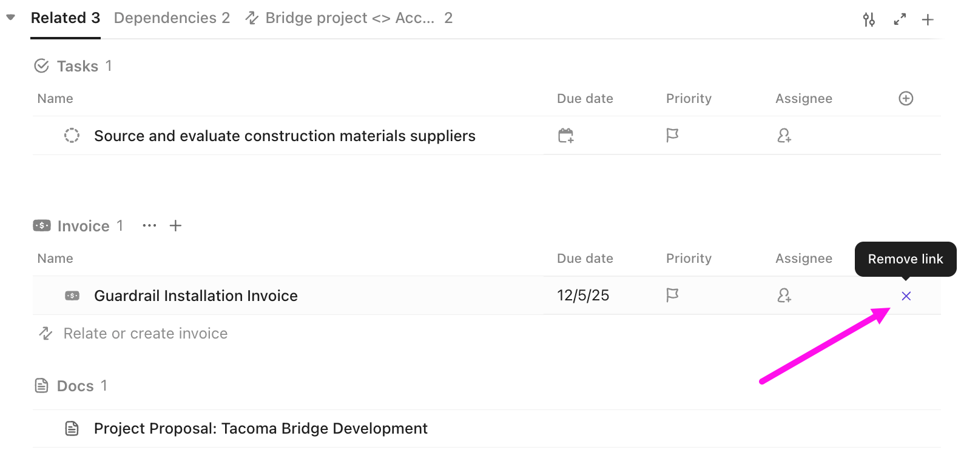This screenshot has width=961, height=453.
Task: Expand the Related panel to full screen
Action: tap(899, 19)
